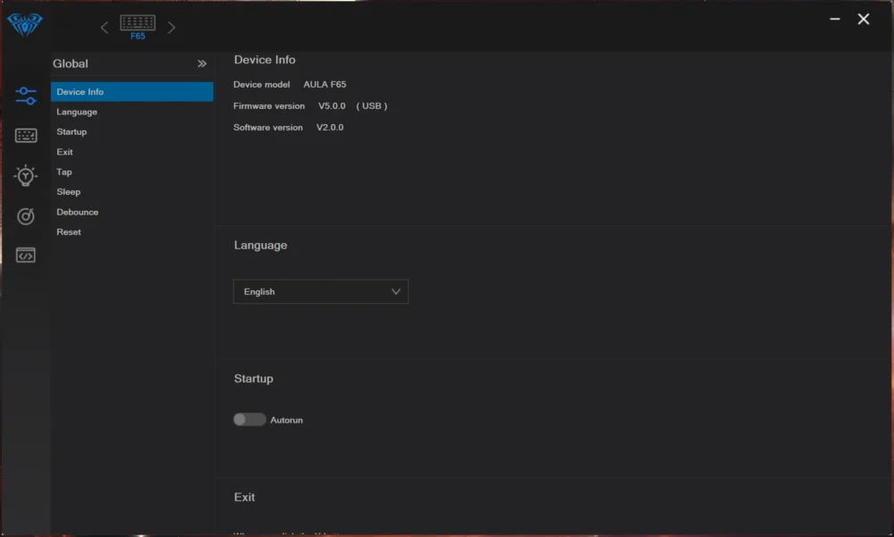Minimize the AULA window
Image resolution: width=894 pixels, height=537 pixels.
click(835, 19)
